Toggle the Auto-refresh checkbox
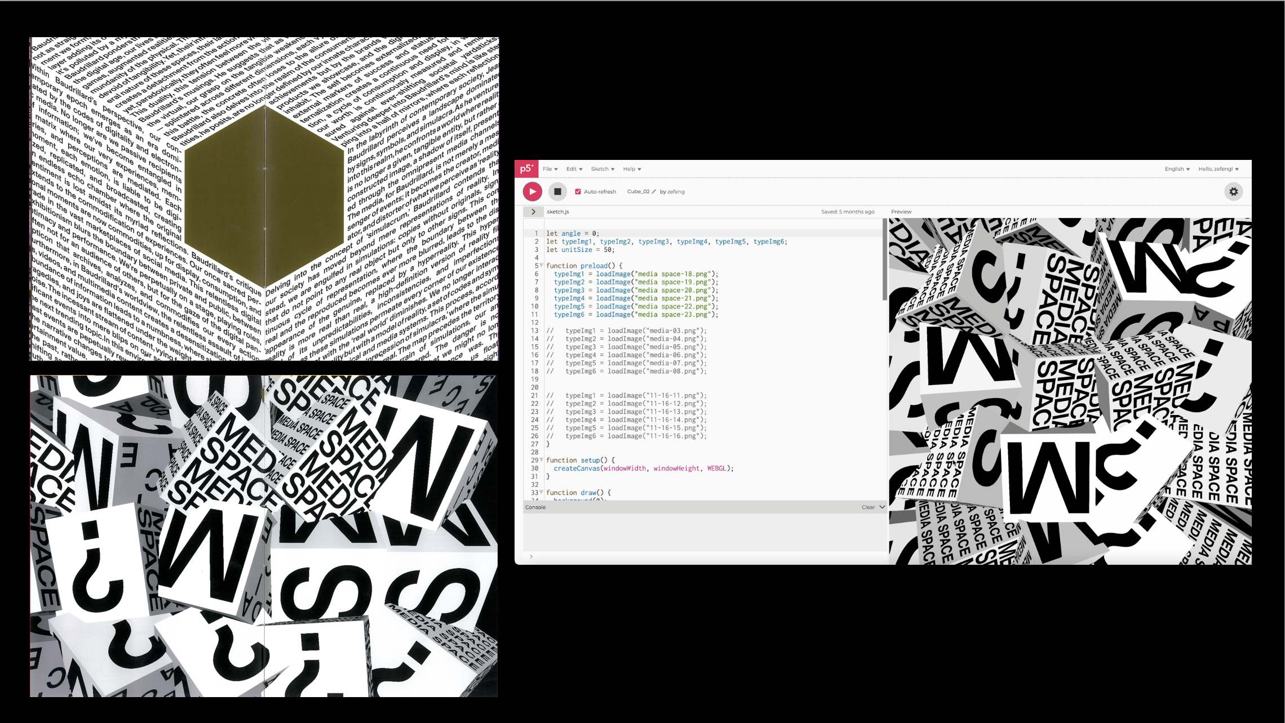 coord(578,191)
